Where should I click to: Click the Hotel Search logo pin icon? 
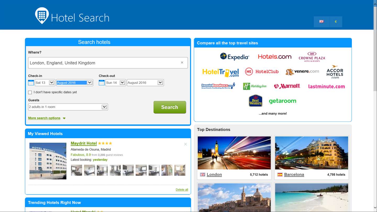pos(42,15)
